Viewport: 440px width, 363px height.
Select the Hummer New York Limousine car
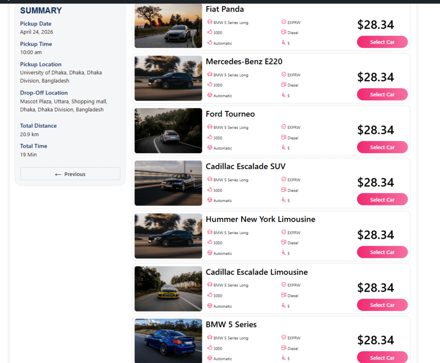382,252
